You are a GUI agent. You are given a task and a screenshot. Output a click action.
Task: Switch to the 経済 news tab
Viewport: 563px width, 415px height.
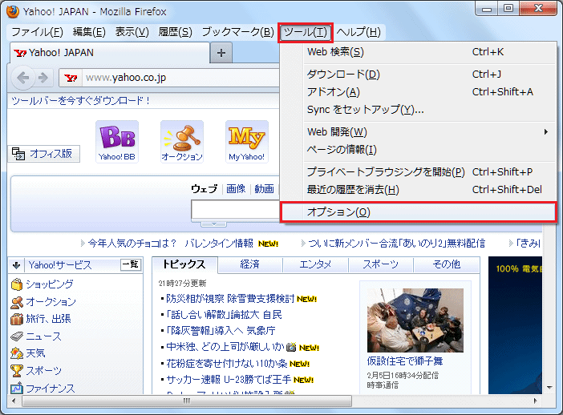250,264
